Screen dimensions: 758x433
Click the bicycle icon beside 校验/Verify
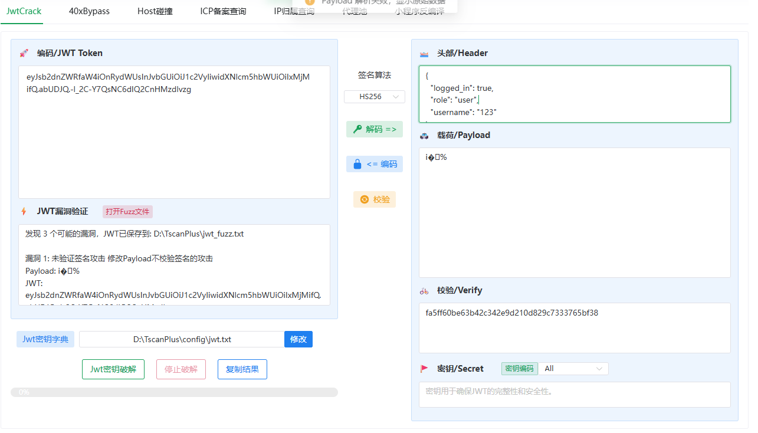click(x=424, y=291)
